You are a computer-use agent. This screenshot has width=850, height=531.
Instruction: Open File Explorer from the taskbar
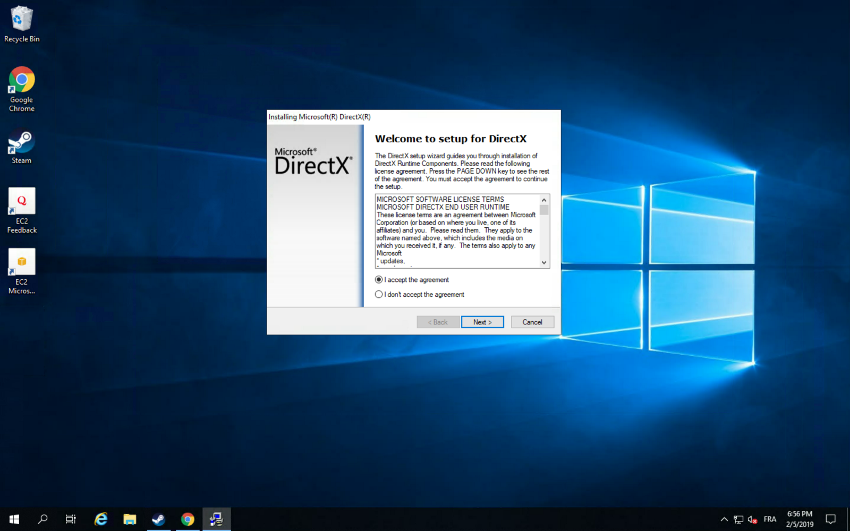(130, 519)
